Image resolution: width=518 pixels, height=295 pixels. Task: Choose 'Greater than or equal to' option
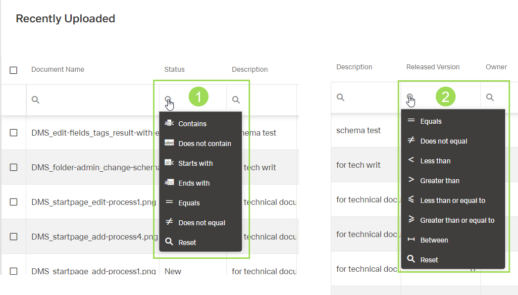(457, 220)
